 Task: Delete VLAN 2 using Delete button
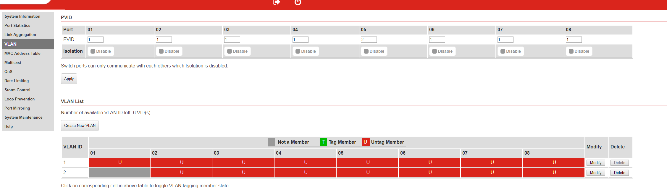pyautogui.click(x=619, y=173)
